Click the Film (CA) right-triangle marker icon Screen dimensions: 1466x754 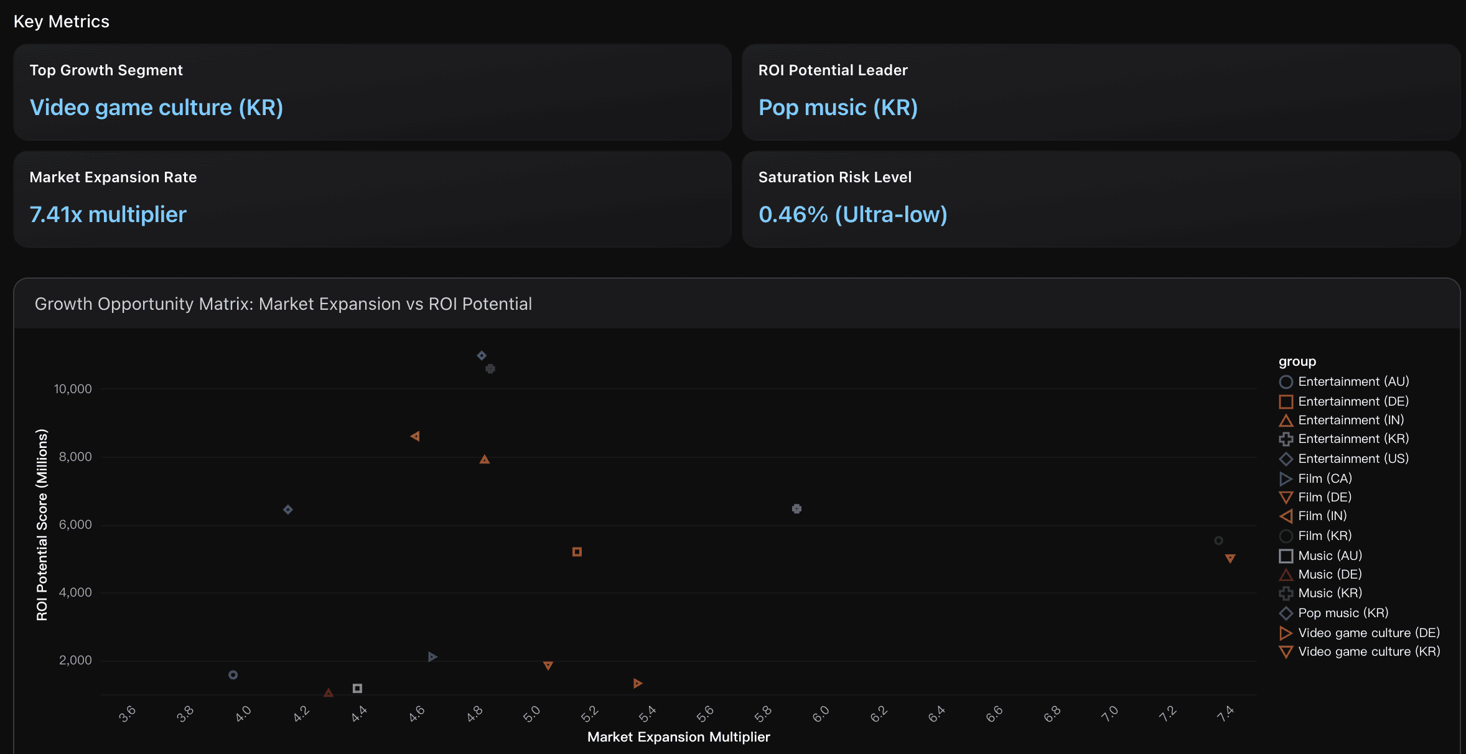(x=1287, y=478)
